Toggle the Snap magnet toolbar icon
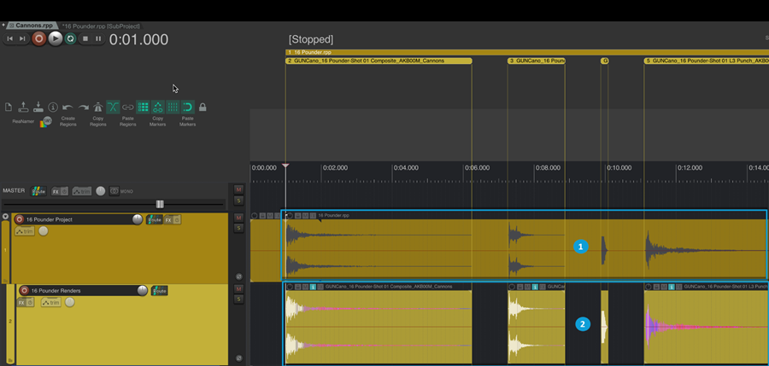 [187, 107]
